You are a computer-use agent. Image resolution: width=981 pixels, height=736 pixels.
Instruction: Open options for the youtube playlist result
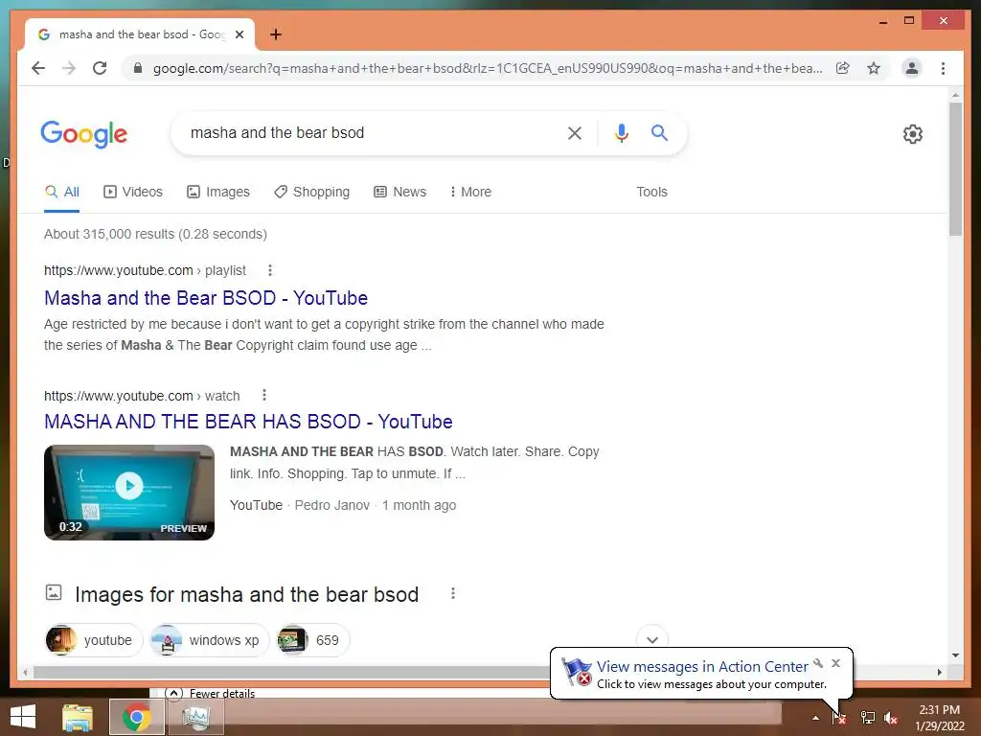pyautogui.click(x=269, y=270)
